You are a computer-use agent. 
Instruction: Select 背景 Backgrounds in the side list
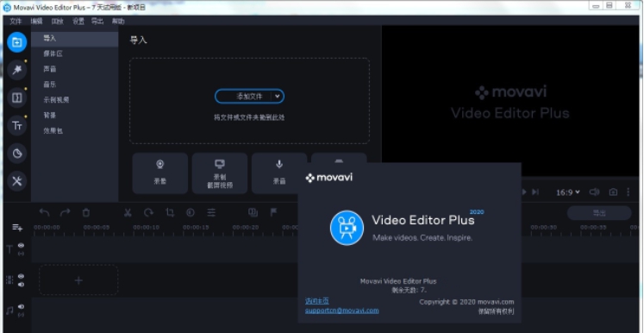[75, 116]
